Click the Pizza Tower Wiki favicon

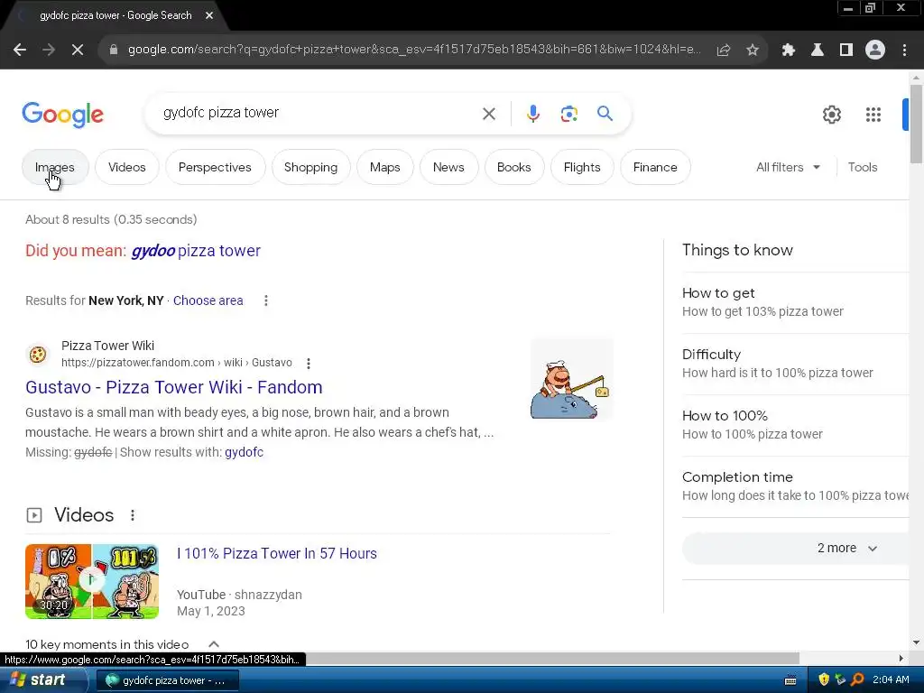38,354
